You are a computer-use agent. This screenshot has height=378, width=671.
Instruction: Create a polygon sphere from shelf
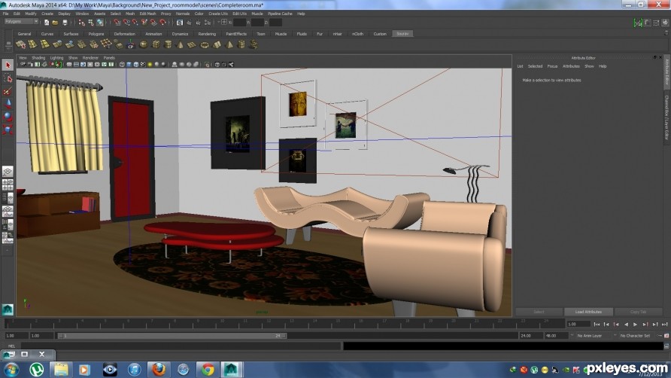144,44
